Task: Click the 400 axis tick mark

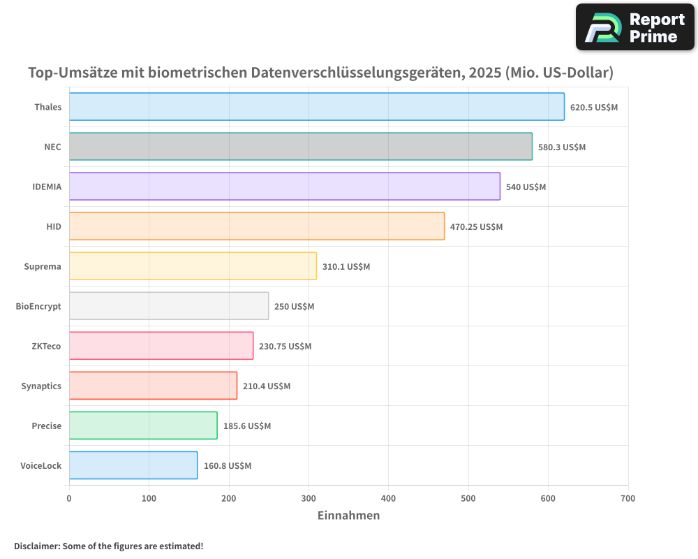Action: tap(388, 498)
